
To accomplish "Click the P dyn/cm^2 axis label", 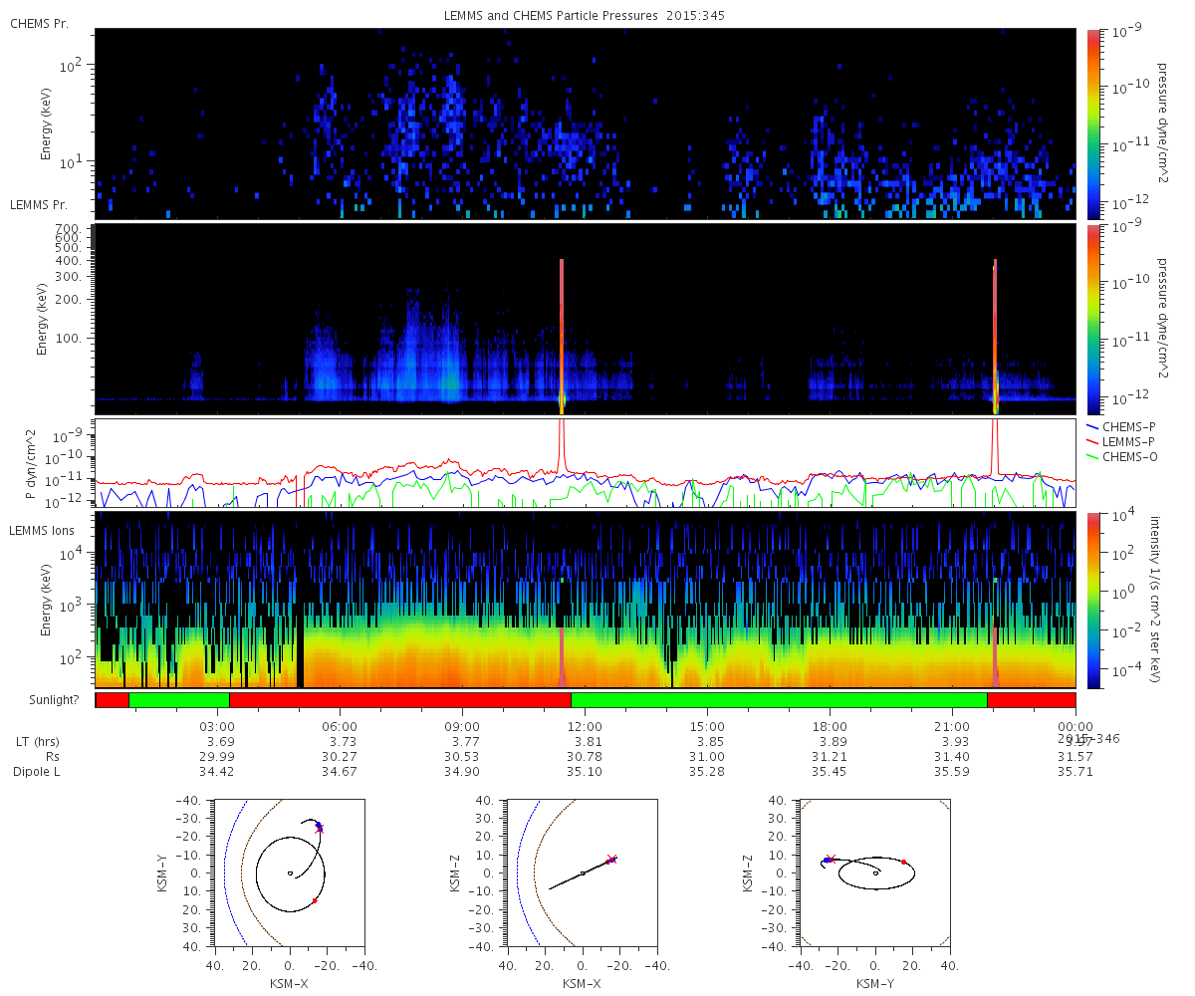I will [x=30, y=466].
